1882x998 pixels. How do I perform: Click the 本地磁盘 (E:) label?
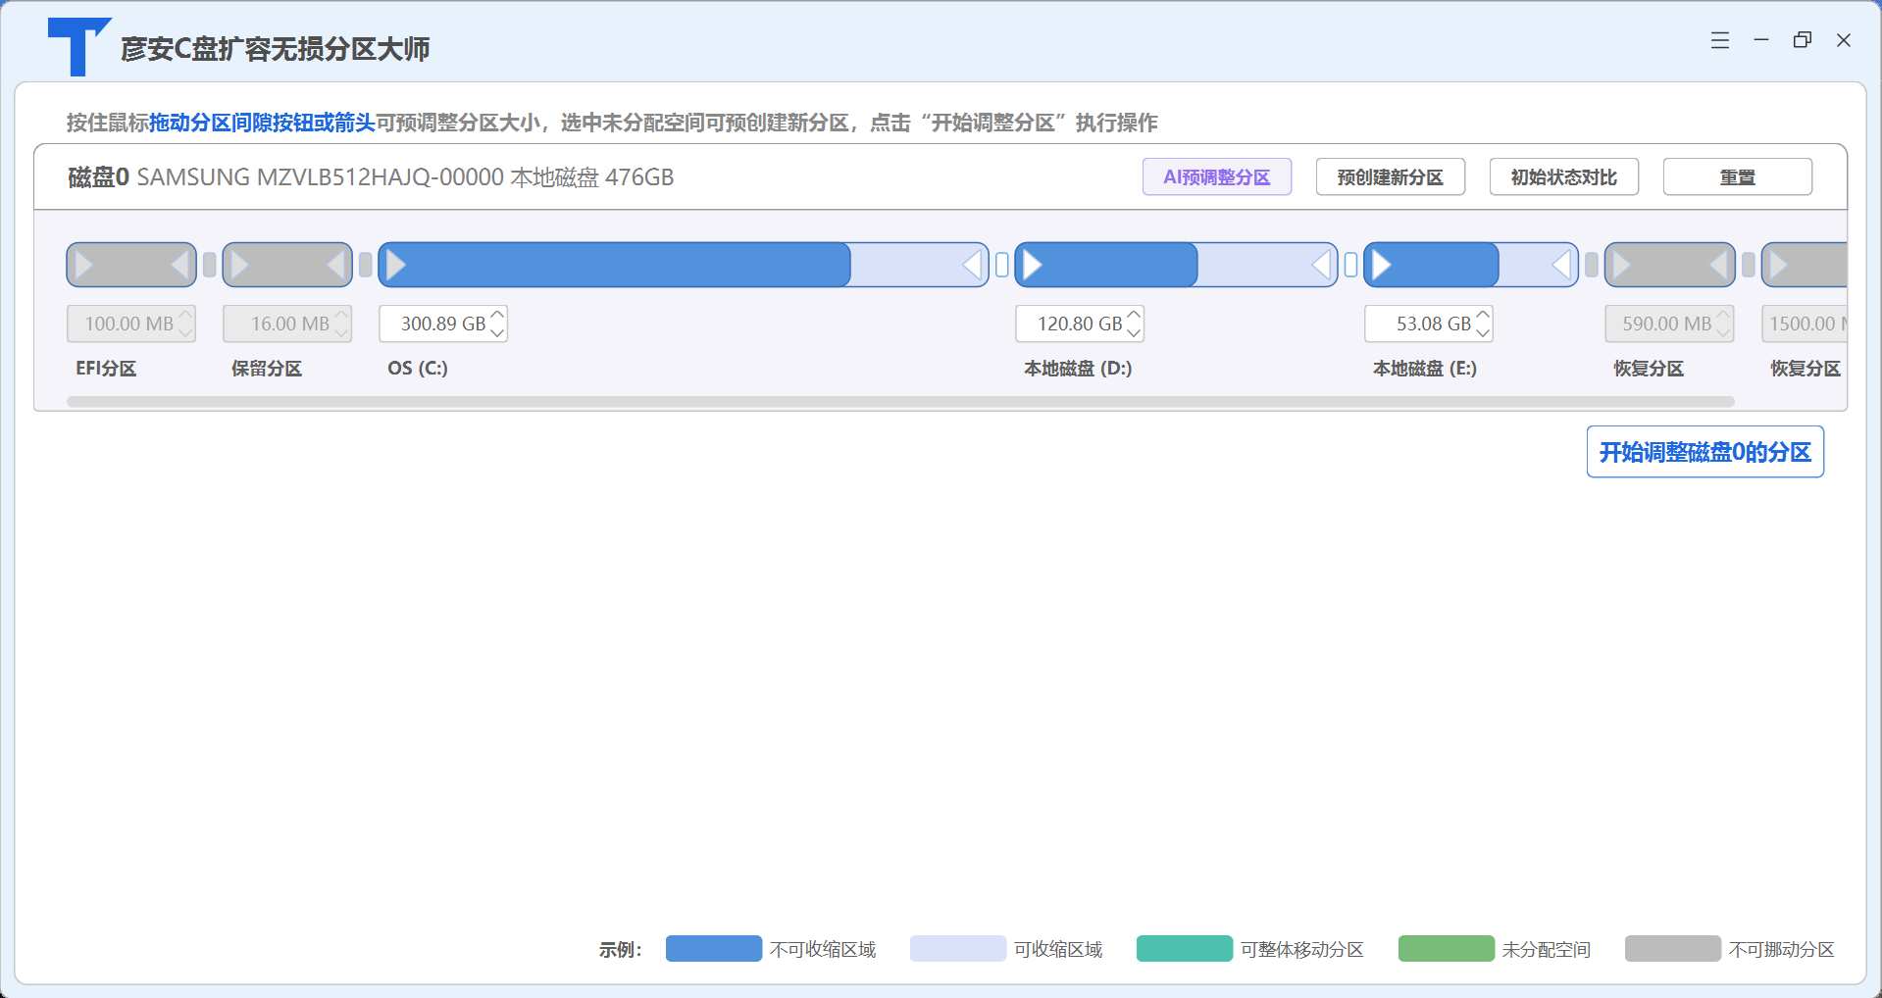[x=1425, y=369]
